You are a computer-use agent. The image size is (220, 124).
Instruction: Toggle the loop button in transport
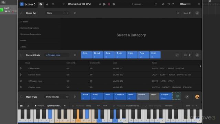(x=114, y=4)
